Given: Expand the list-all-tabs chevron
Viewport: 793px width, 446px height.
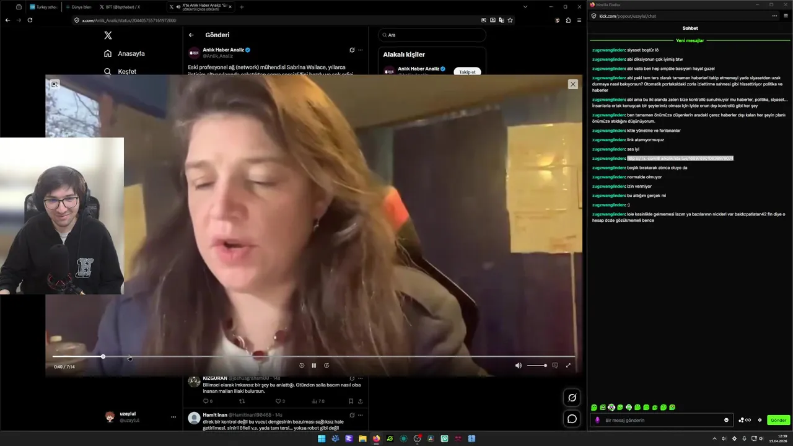Looking at the screenshot, I should (x=525, y=7).
